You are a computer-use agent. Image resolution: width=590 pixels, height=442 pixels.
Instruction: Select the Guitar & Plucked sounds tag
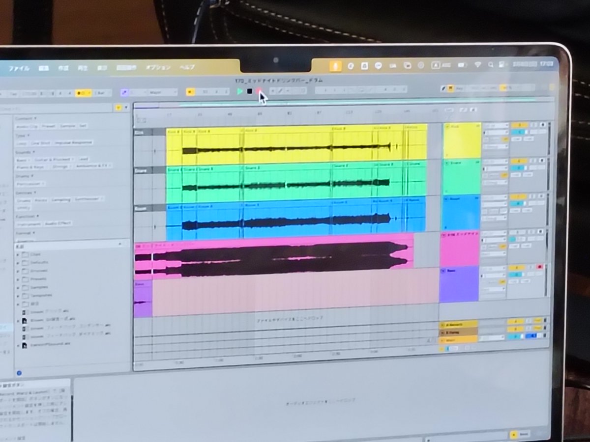point(55,159)
